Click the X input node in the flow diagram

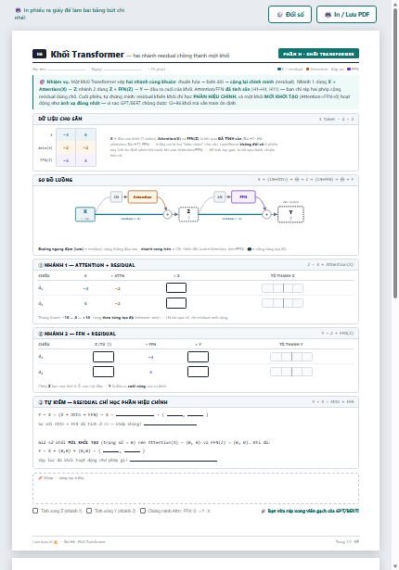tap(85, 214)
